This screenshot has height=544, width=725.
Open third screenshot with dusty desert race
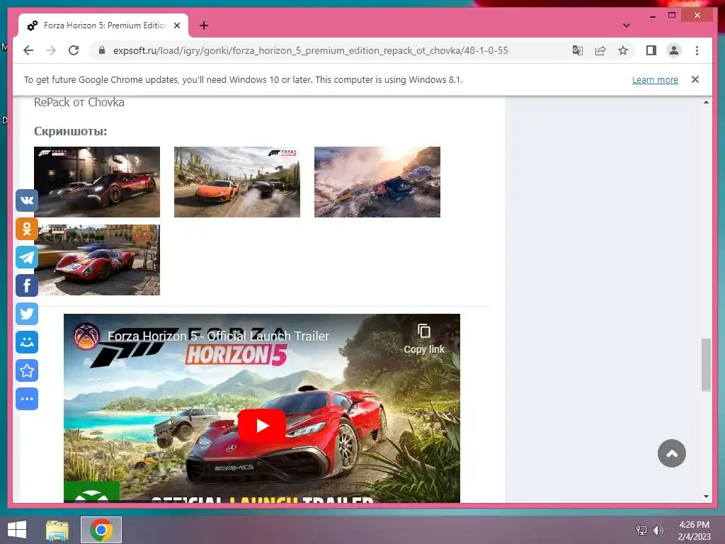[x=377, y=182]
